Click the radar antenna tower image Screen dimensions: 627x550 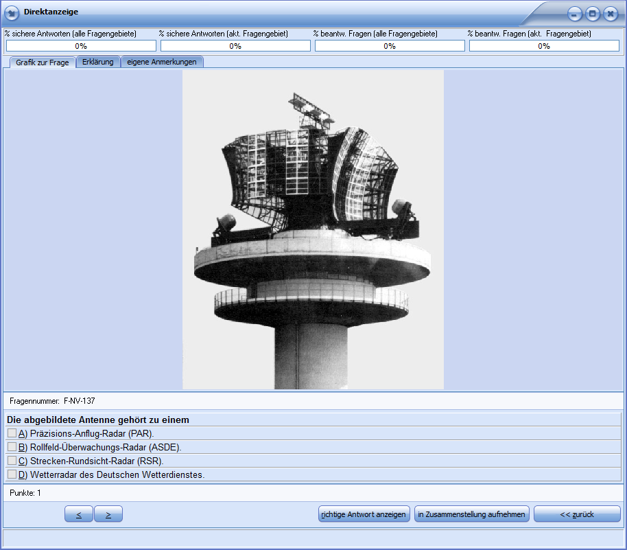(x=313, y=230)
